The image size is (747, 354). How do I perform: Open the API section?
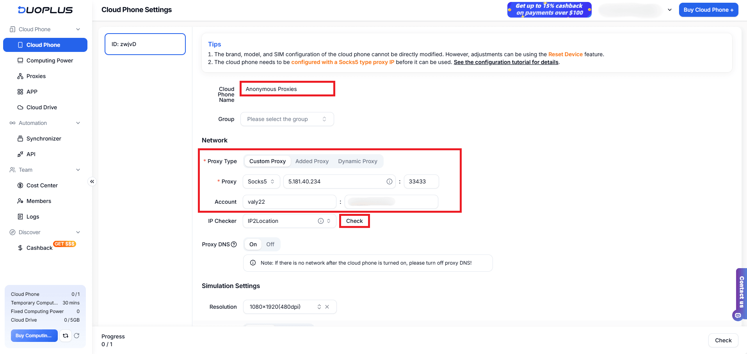[31, 154]
